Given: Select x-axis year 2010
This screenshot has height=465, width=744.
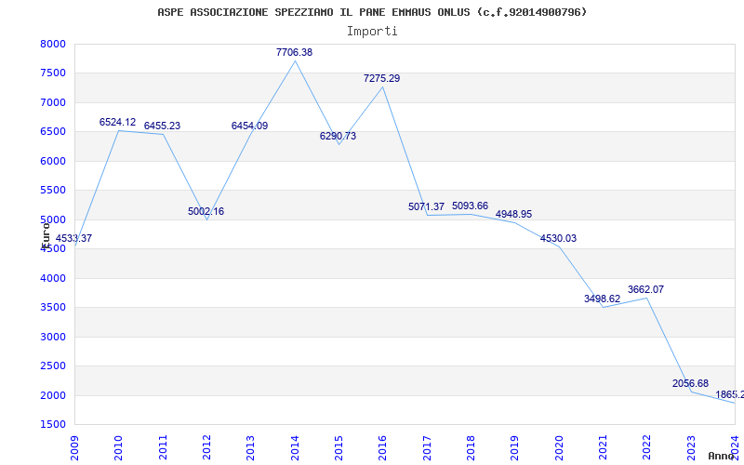Looking at the screenshot, I should (x=118, y=448).
